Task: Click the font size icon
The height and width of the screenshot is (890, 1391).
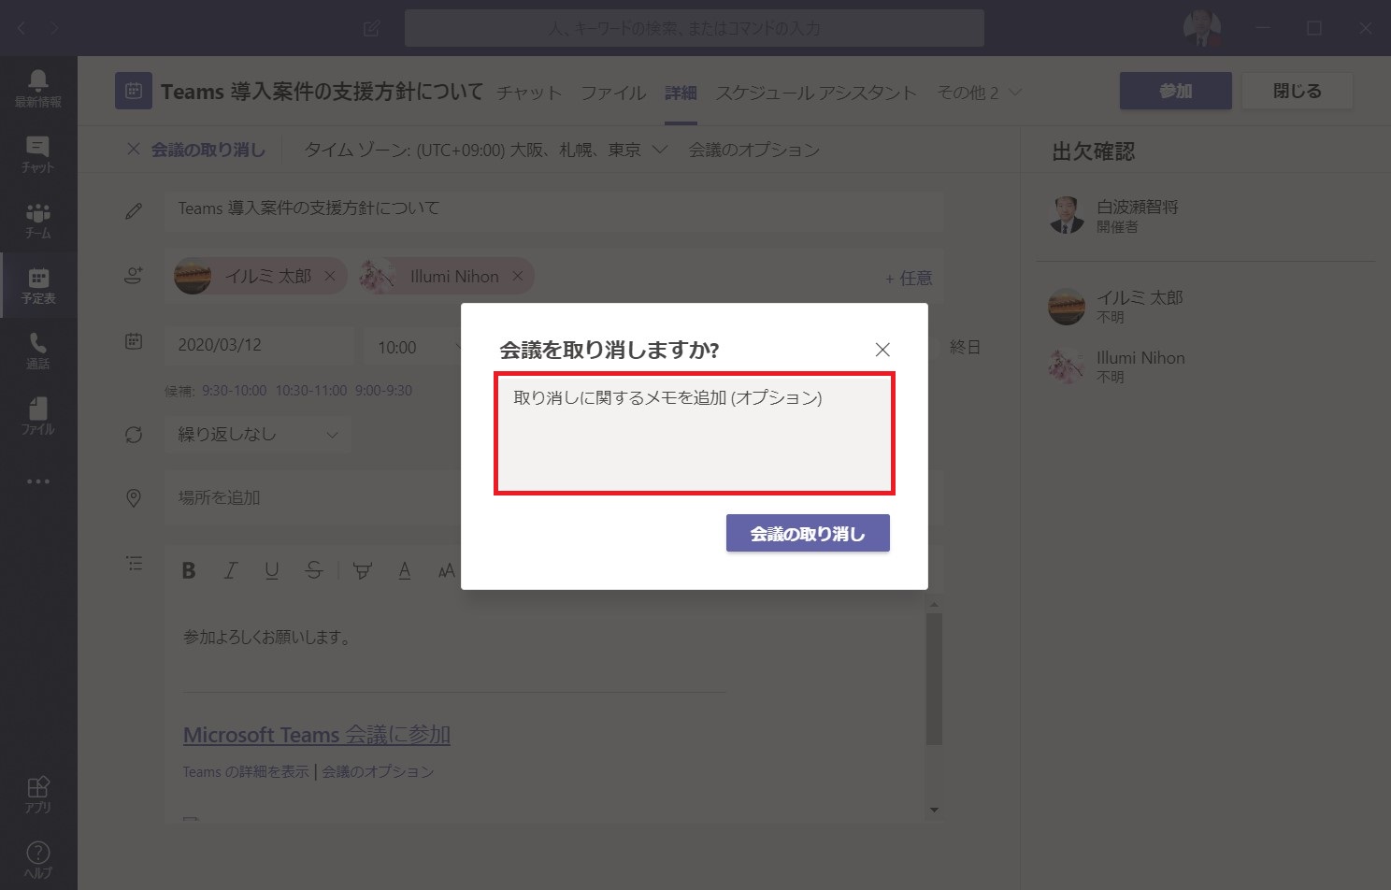Action: (446, 570)
